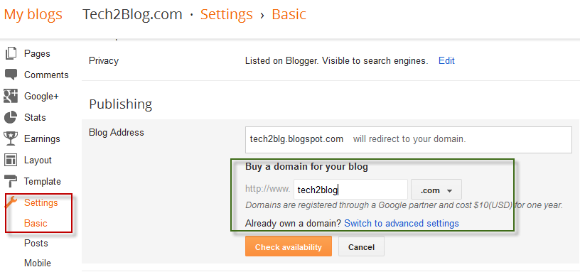Click the Pages document icon
The width and height of the screenshot is (580, 272).
11,53
